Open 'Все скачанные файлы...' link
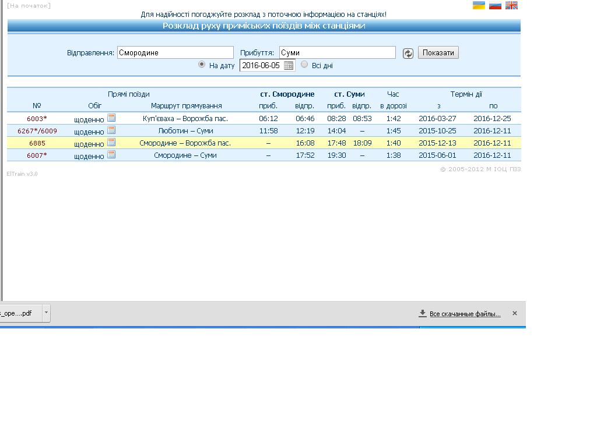The image size is (597, 432). point(465,314)
